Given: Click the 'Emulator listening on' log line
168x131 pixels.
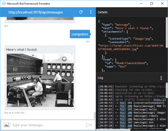Looking at the screenshot, I should click(x=132, y=86).
